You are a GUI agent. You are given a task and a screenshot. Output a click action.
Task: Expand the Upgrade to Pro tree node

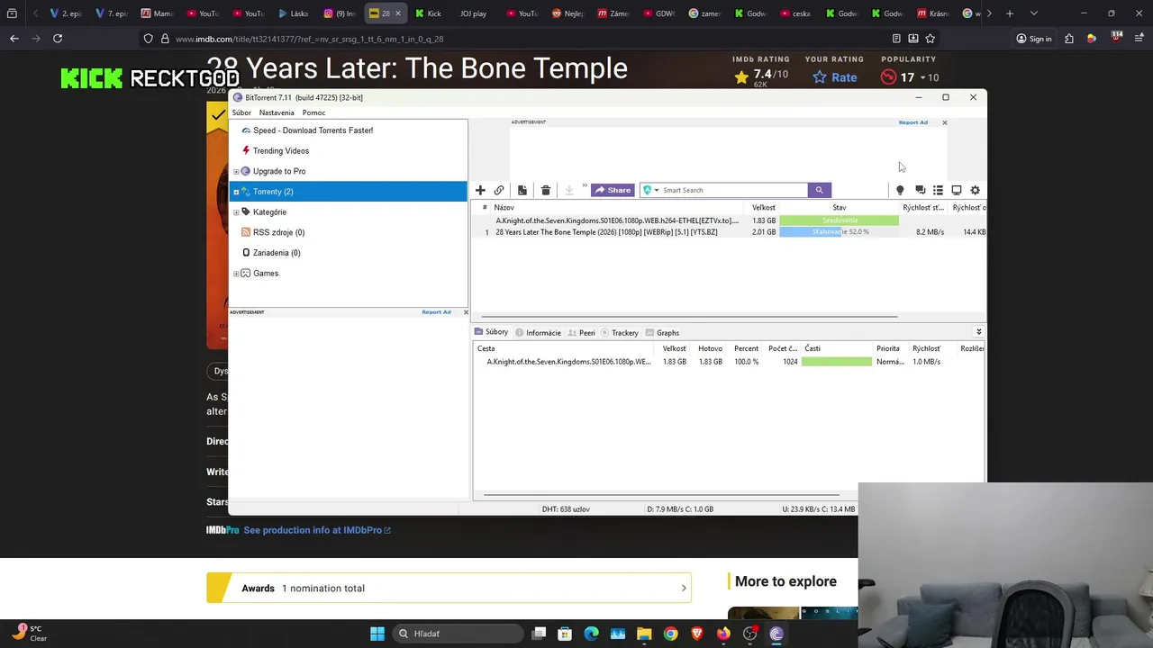coord(236,171)
